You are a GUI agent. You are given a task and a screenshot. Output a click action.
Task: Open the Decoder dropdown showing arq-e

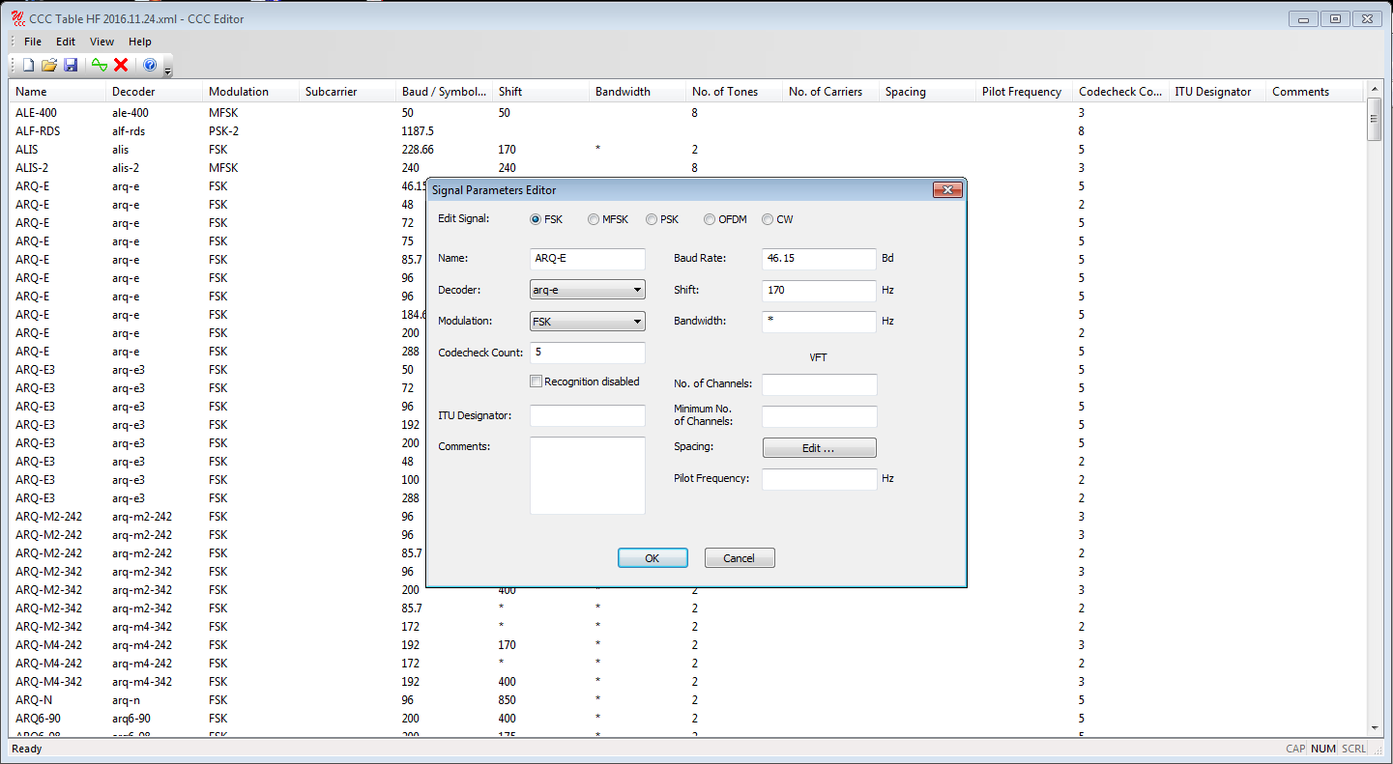pyautogui.click(x=588, y=290)
